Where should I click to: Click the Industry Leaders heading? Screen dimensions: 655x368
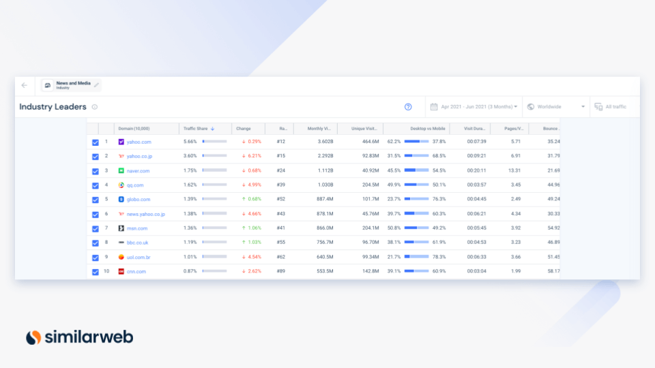point(53,107)
